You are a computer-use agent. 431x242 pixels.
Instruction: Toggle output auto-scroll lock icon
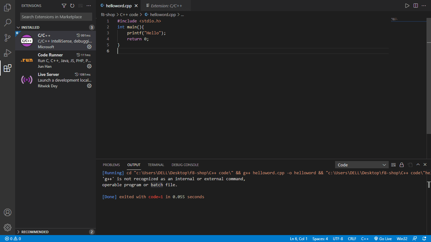[402, 165]
